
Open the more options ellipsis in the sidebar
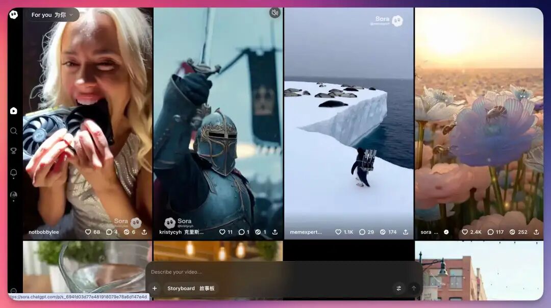click(x=14, y=291)
